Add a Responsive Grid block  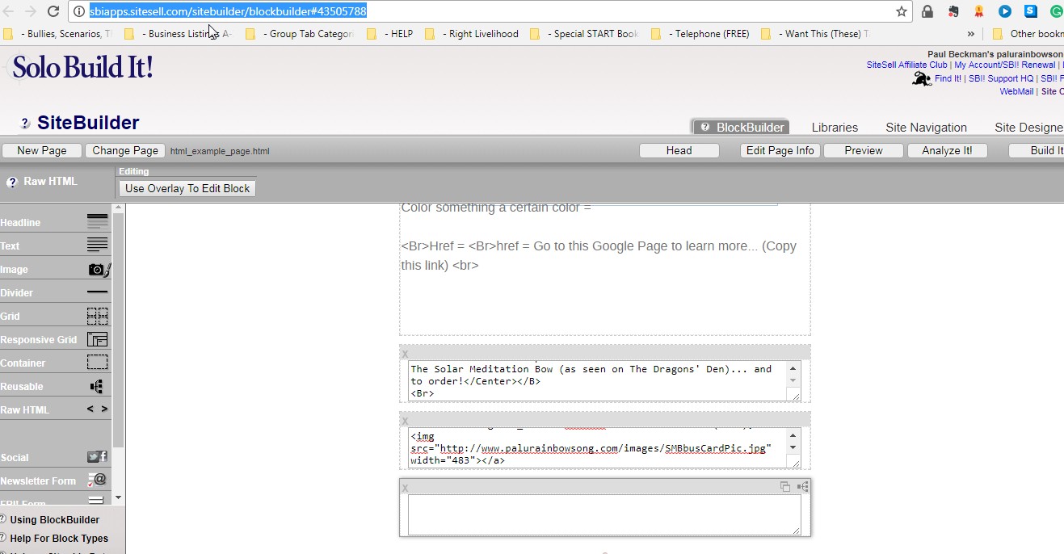[x=55, y=339]
